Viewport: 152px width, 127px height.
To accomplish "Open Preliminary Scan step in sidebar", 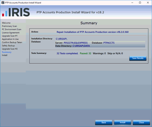I will click(x=9, y=26).
